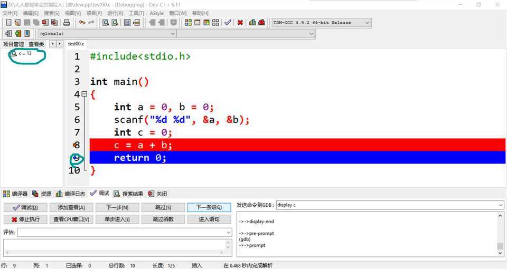The image size is (507, 269).
Task: Click the Compile and Run icon
Action: point(206,22)
